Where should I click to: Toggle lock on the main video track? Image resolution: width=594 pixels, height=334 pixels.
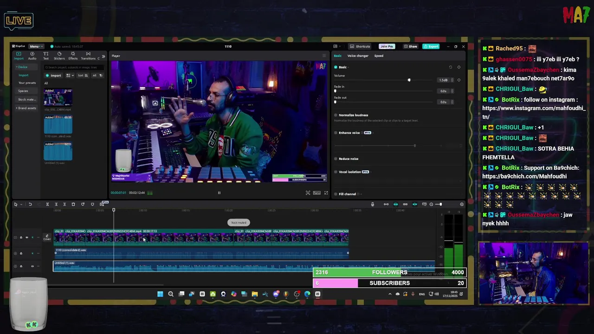[x=20, y=238]
